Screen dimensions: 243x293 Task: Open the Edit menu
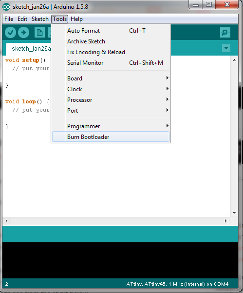pos(22,19)
